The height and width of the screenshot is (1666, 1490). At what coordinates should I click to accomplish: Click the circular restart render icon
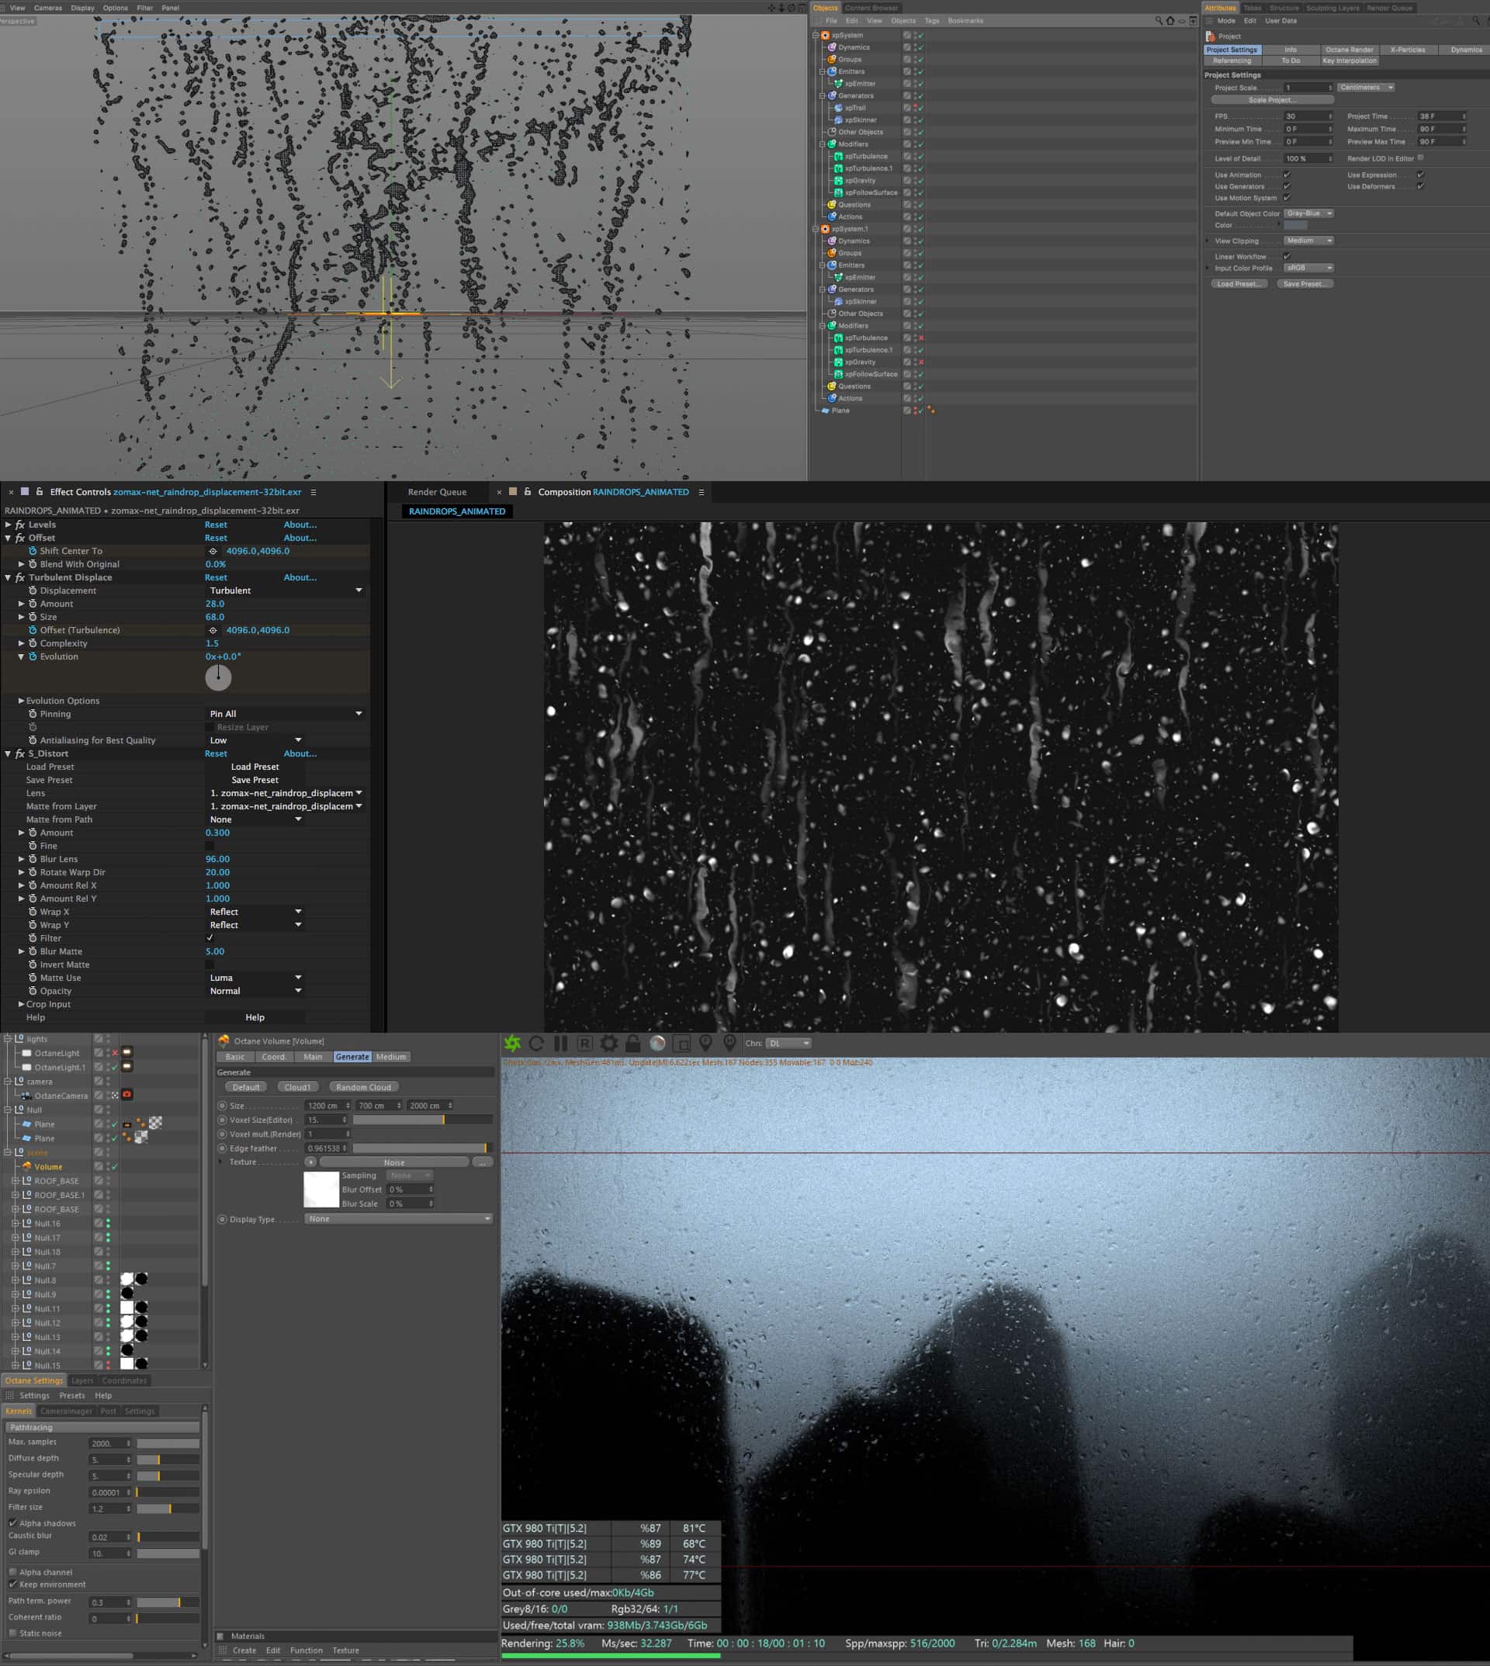(536, 1043)
